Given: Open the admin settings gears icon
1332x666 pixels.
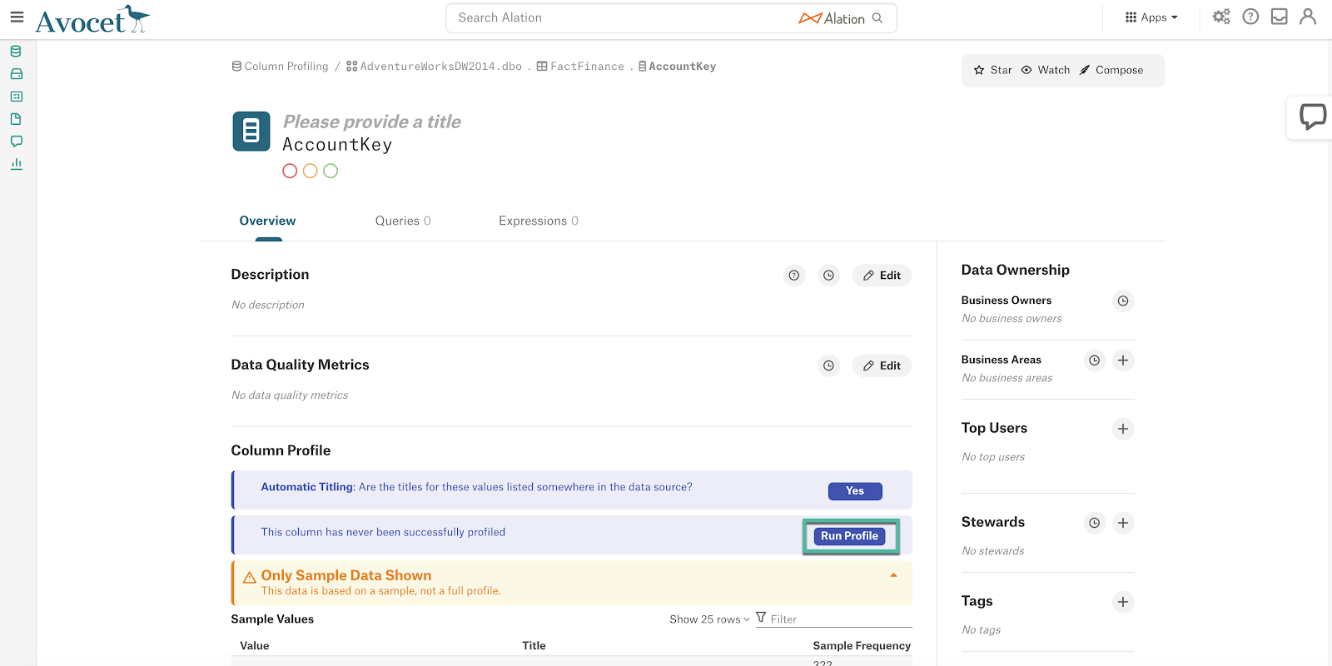Looking at the screenshot, I should [1221, 17].
